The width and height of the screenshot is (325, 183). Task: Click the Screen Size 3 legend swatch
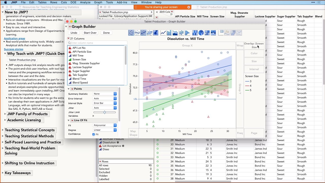[247, 81]
